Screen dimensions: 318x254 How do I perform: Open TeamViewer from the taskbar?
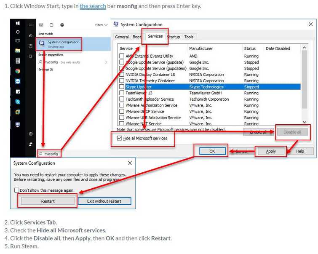[x=18, y=81]
